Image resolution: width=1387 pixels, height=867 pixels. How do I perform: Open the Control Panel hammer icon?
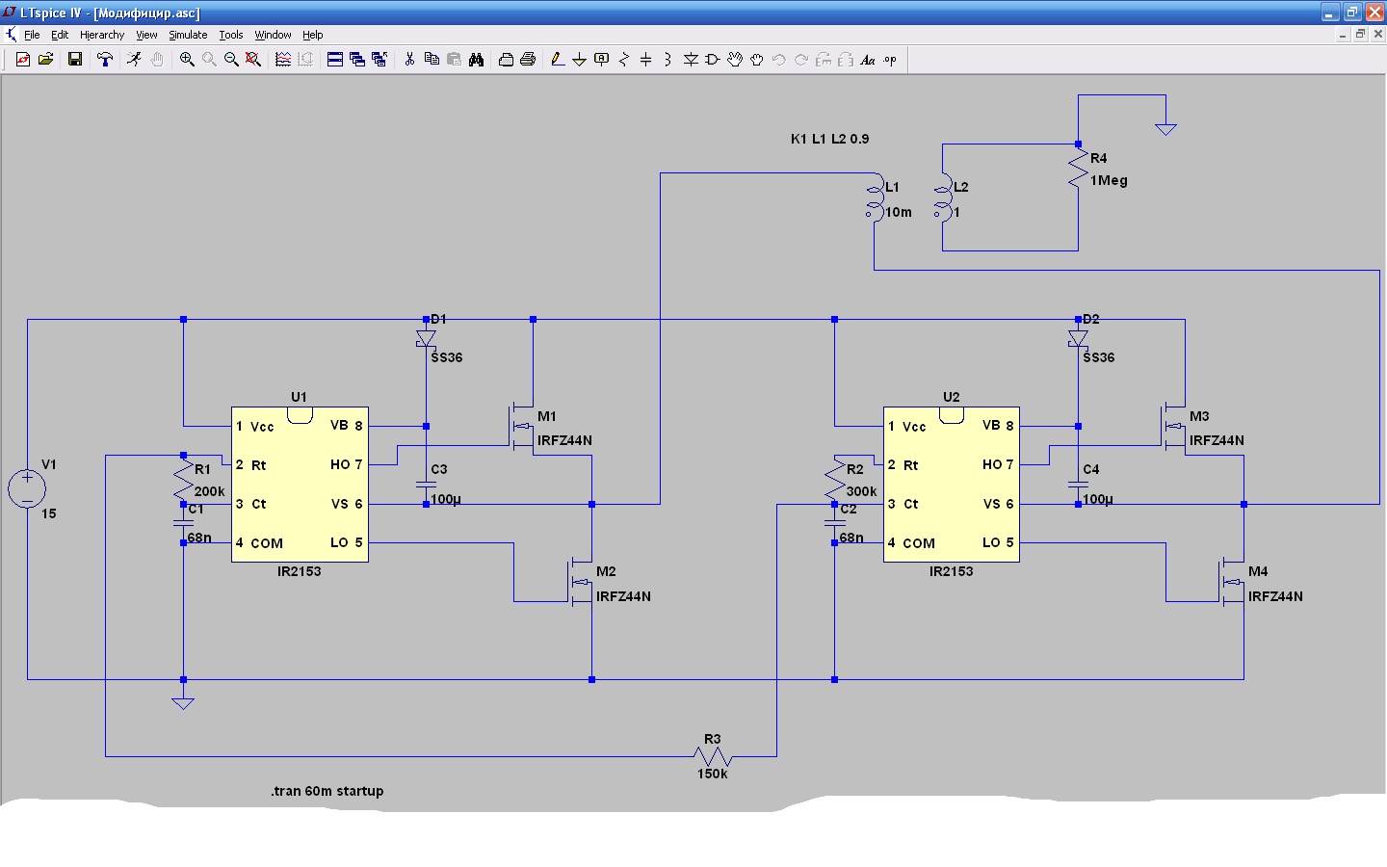(x=105, y=60)
